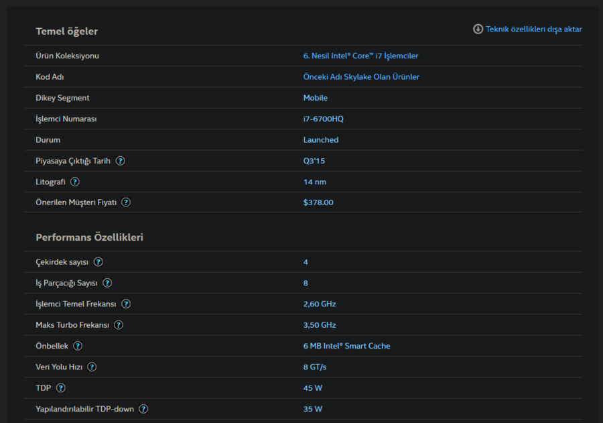Open help icon for Piyasaya Çıktığı Tarih
The image size is (603, 423).
tap(121, 161)
